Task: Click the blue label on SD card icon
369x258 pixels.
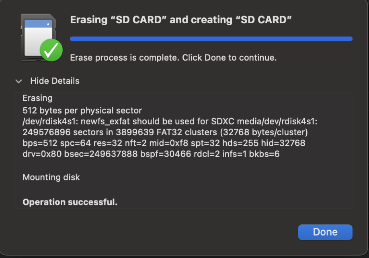Action: click(x=38, y=24)
